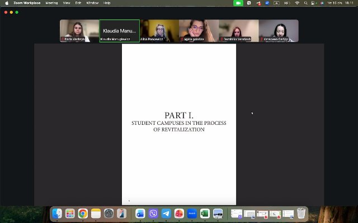
Task: Open System Settings from the dock
Action: click(x=109, y=214)
